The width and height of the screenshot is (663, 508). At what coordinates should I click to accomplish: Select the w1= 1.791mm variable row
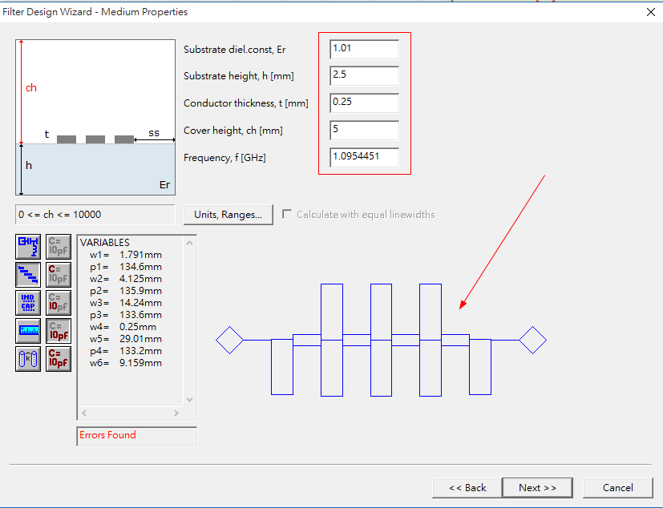point(126,255)
